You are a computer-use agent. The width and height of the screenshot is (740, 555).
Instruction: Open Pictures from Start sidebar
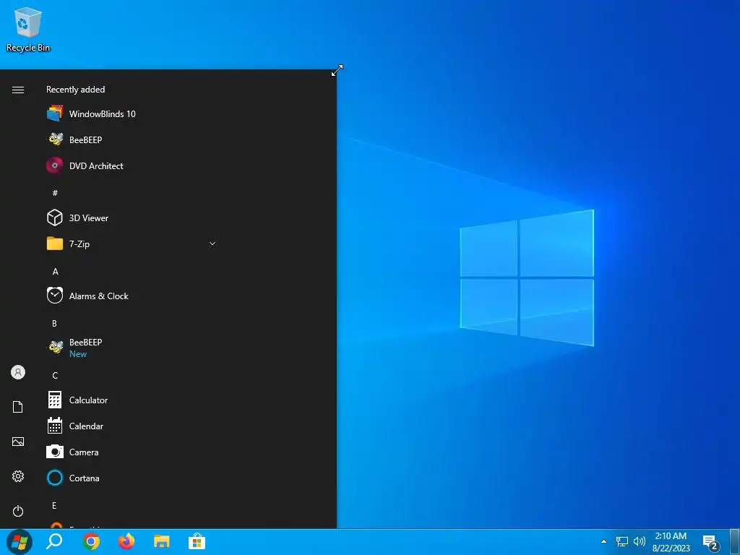(x=18, y=442)
